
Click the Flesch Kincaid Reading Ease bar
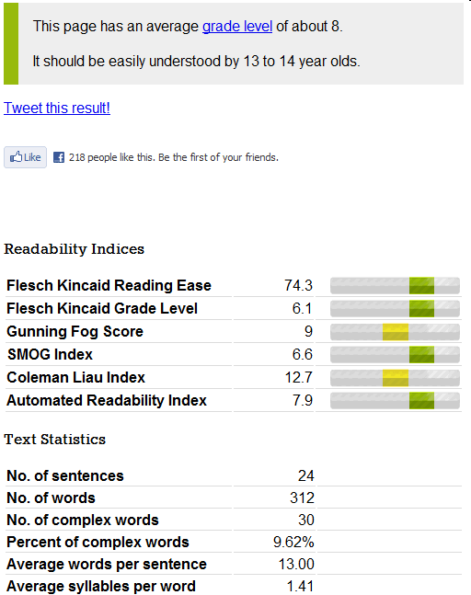tap(395, 286)
